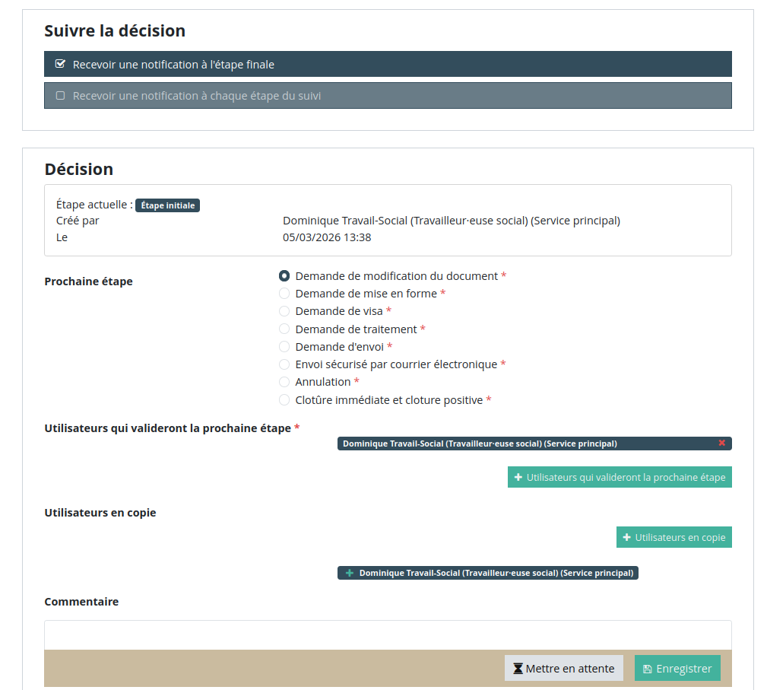Select the Annulation radio option
This screenshot has width=767, height=690.
[x=284, y=382]
